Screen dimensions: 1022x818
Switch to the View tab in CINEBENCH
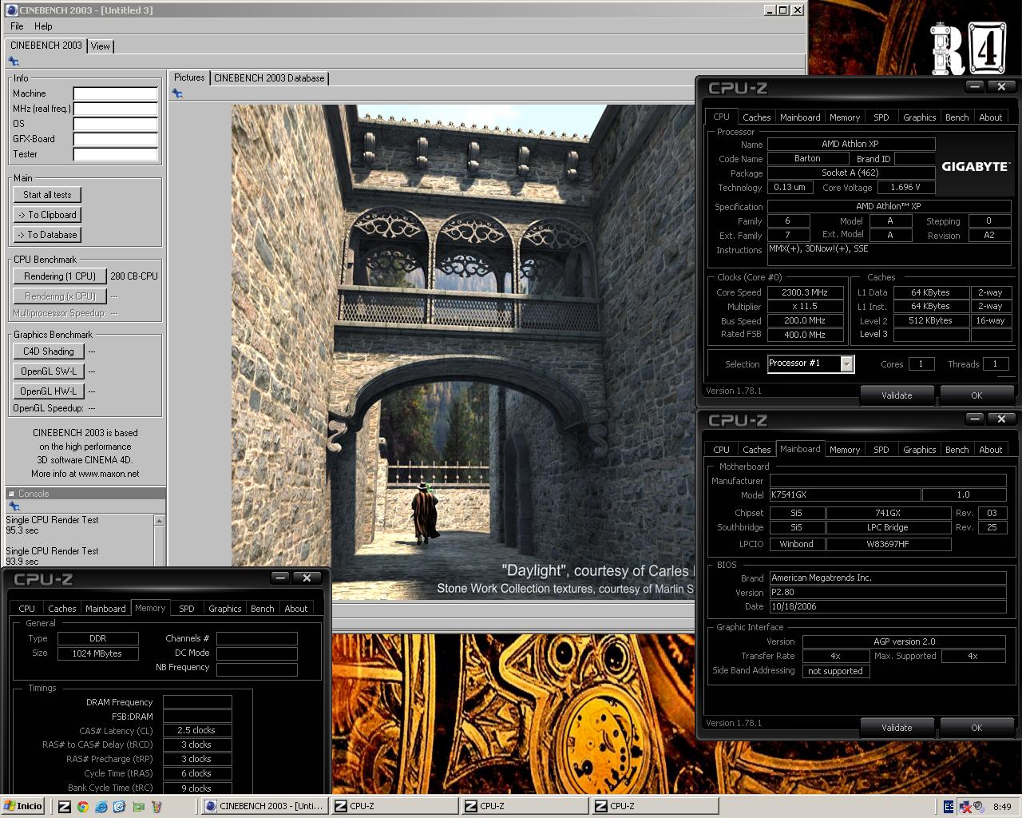click(x=101, y=46)
